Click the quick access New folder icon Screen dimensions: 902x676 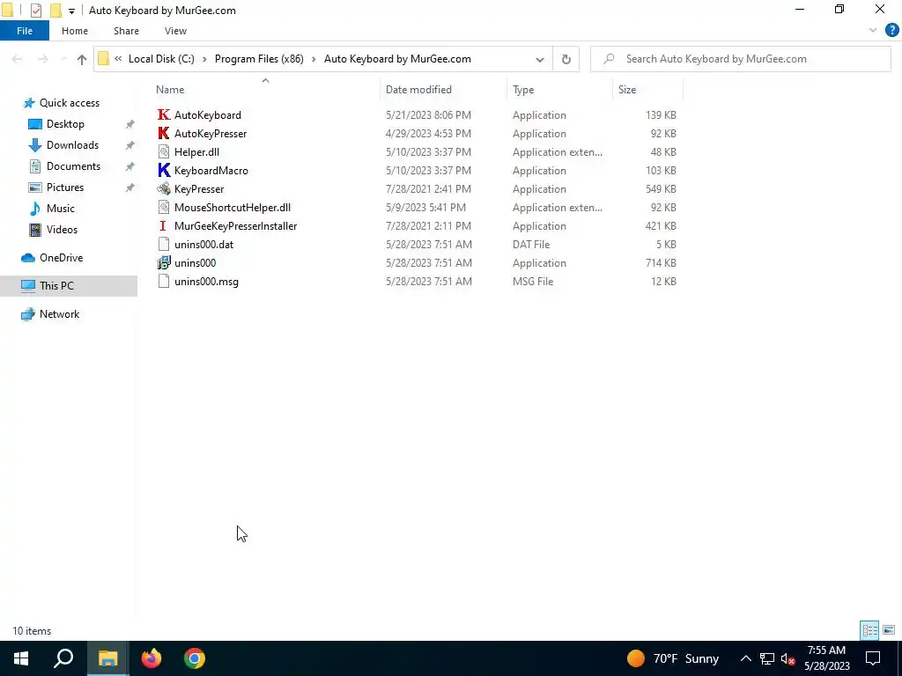point(55,11)
